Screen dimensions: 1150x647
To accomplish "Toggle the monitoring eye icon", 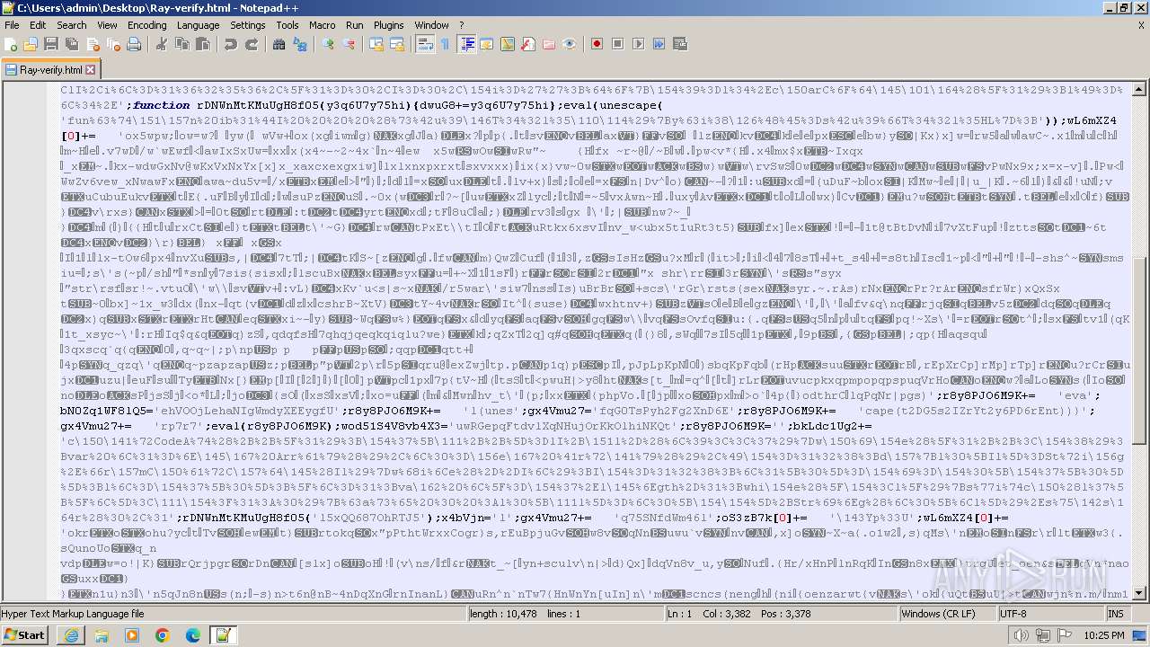I will pos(569,44).
